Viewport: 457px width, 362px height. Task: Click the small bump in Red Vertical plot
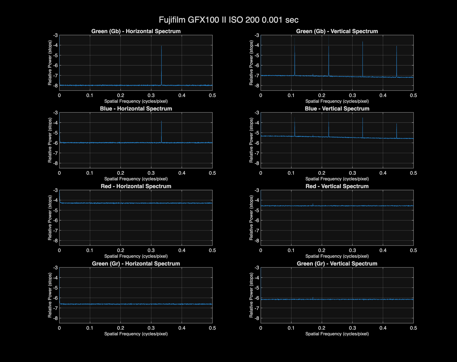[313, 205]
